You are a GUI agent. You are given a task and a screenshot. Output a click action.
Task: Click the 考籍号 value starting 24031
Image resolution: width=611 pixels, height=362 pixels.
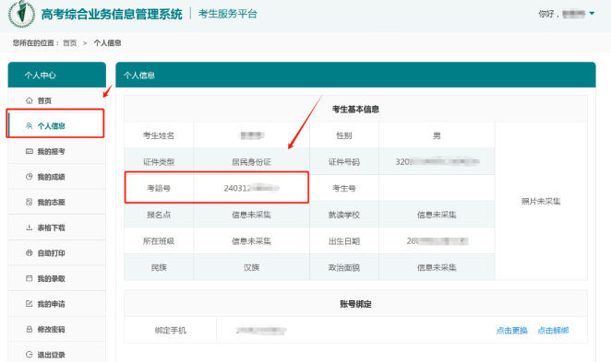click(251, 188)
